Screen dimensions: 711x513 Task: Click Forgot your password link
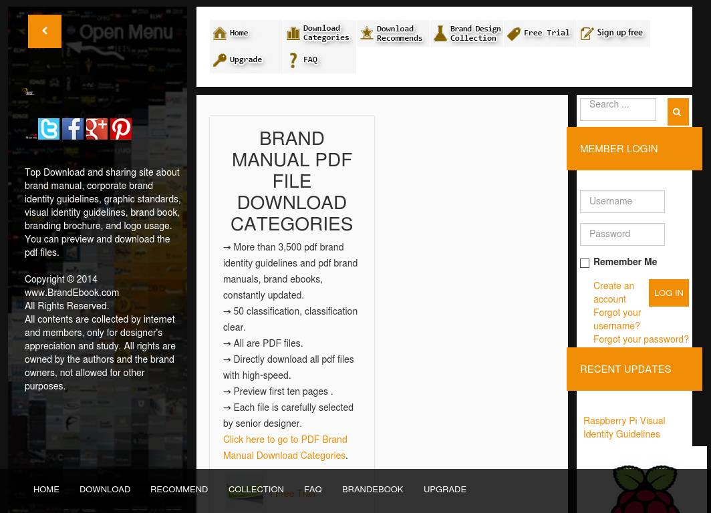[x=640, y=339]
